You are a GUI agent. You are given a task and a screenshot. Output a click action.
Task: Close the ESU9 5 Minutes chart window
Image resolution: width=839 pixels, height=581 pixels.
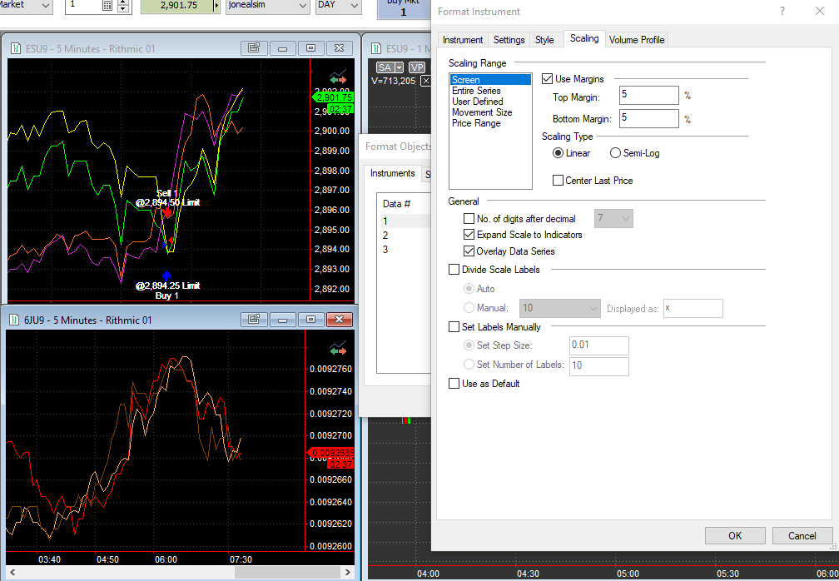click(340, 48)
